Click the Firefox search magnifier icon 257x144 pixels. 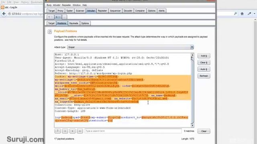pos(235,14)
